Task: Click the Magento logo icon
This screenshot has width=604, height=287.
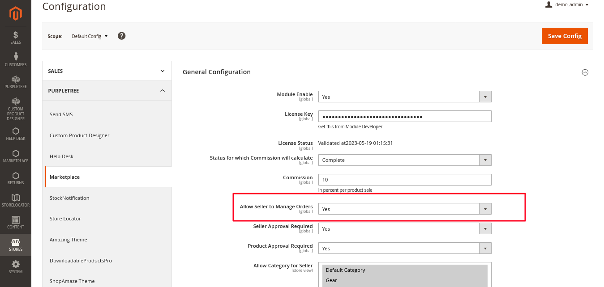Action: click(16, 14)
